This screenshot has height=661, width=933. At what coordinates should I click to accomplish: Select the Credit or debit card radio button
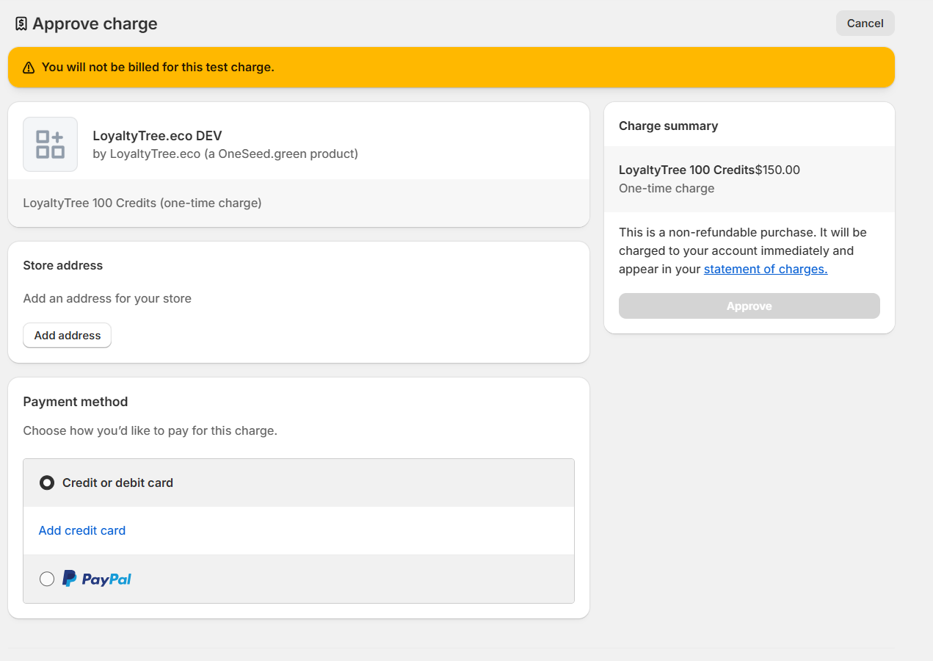[x=46, y=483]
